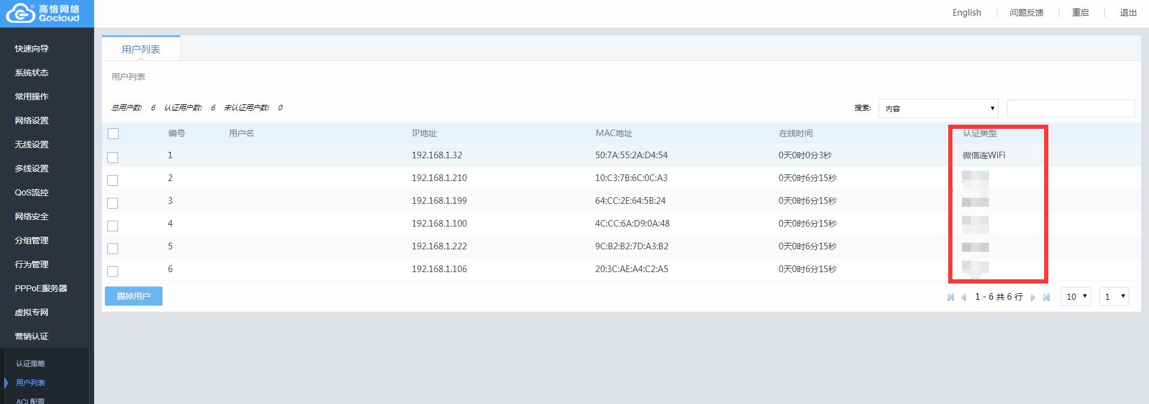This screenshot has width=1149, height=404.
Task: Switch language to English
Action: coord(967,13)
